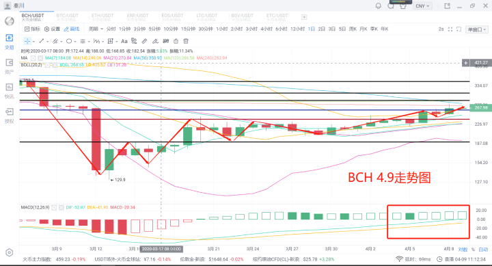The height and width of the screenshot is (266, 492).
Task: Select the Aa text annotation tool
Action: pyautogui.click(x=124, y=41)
